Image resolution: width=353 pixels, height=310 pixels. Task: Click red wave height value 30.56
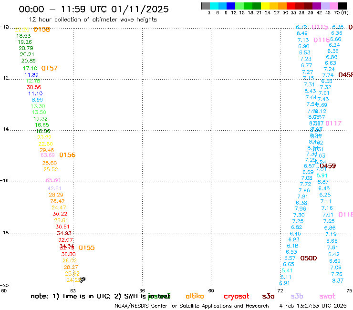click(x=34, y=87)
